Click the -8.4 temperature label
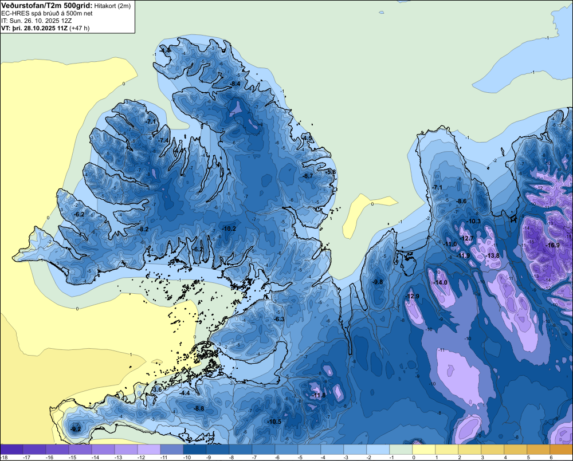 coord(235,84)
